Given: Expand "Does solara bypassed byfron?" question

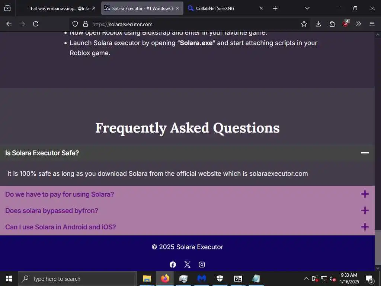Looking at the screenshot, I should 187,210.
